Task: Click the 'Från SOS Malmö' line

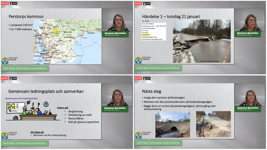Action: [148, 24]
